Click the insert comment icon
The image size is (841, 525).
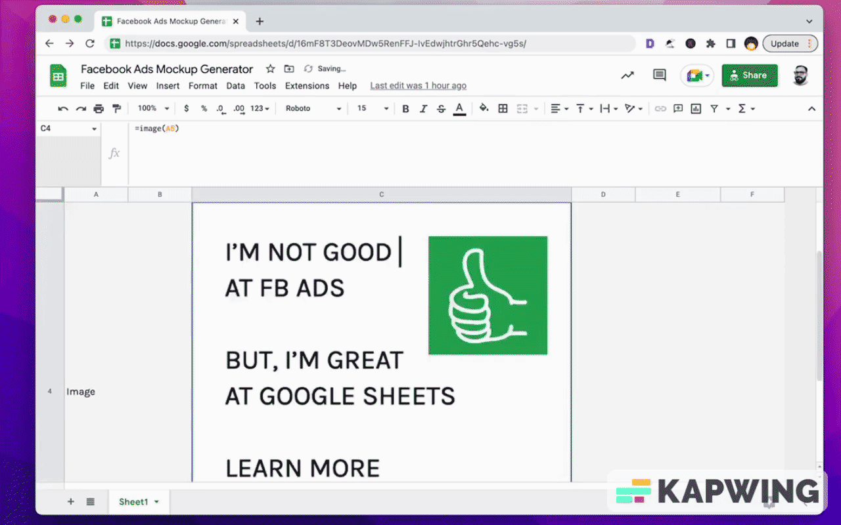tap(678, 108)
